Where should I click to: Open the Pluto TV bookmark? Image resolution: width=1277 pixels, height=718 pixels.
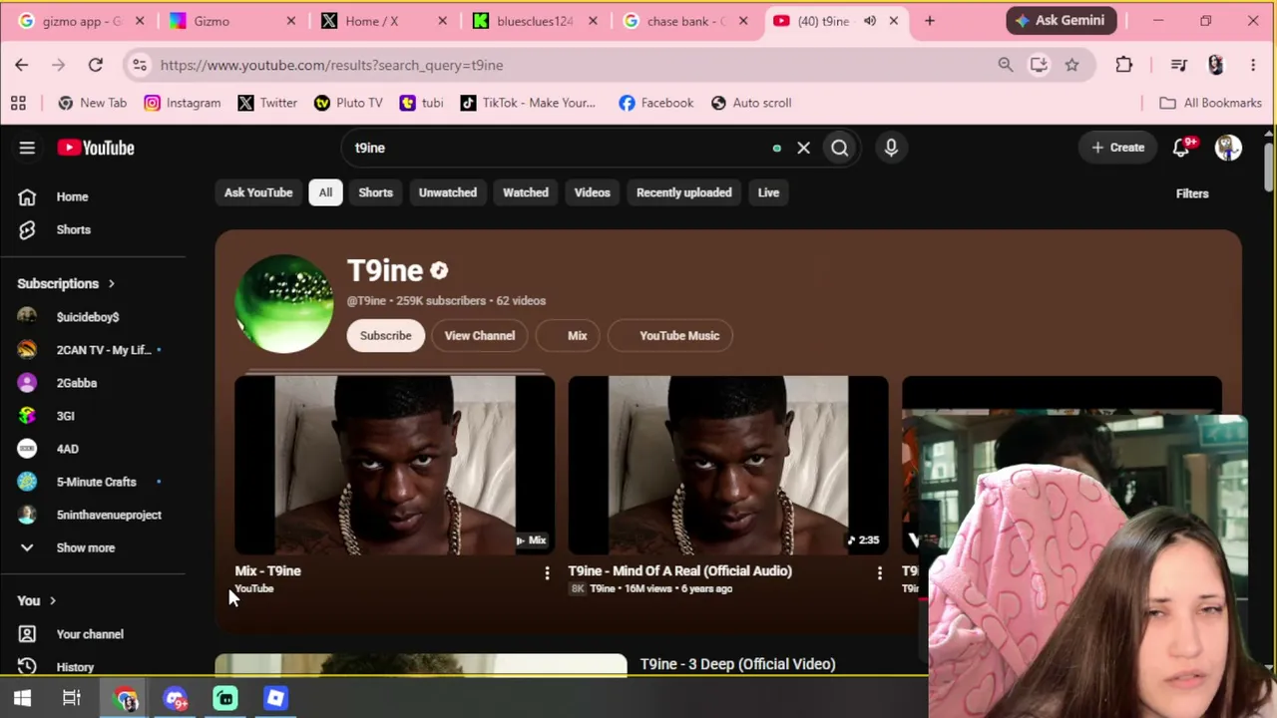348,103
